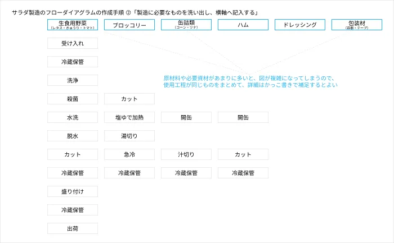Screen dimensions: 394x243
Task: Select 冷蔵保管 box in ハム column
Action: tap(243, 173)
